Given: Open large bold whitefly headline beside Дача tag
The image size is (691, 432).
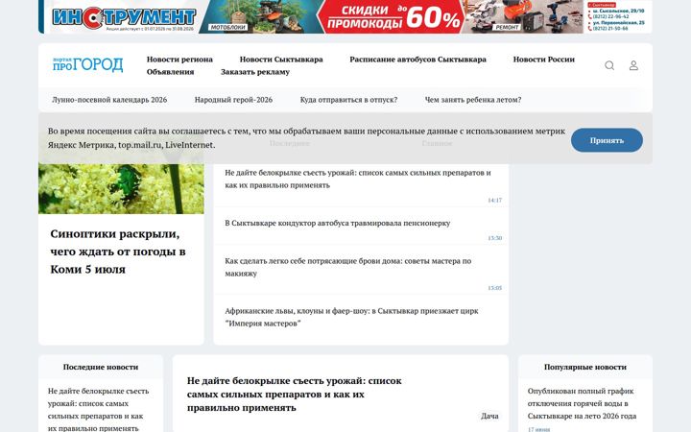Looking at the screenshot, I should coord(294,395).
